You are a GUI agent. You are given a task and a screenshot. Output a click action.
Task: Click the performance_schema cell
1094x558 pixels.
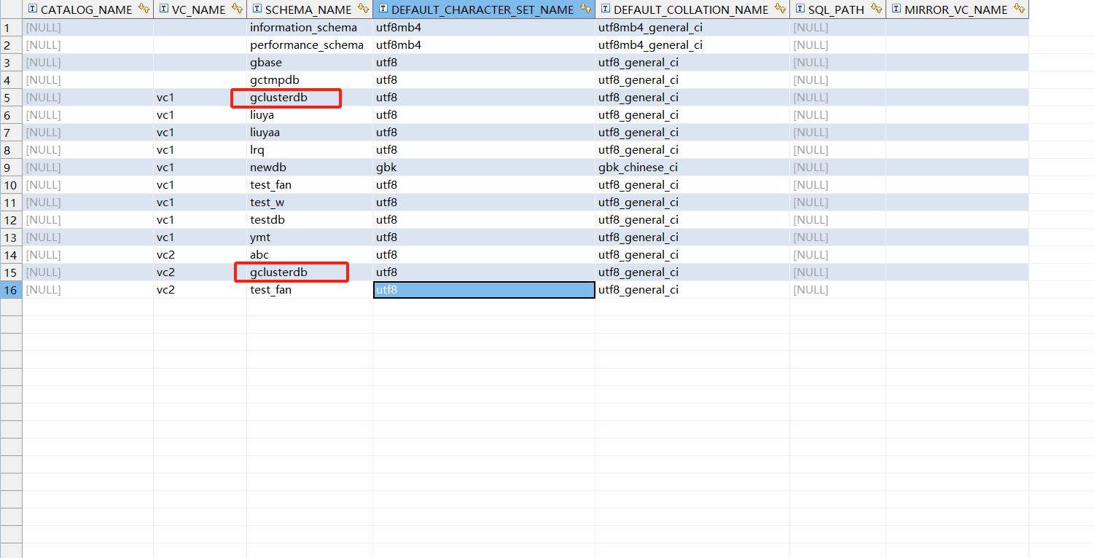coord(310,45)
